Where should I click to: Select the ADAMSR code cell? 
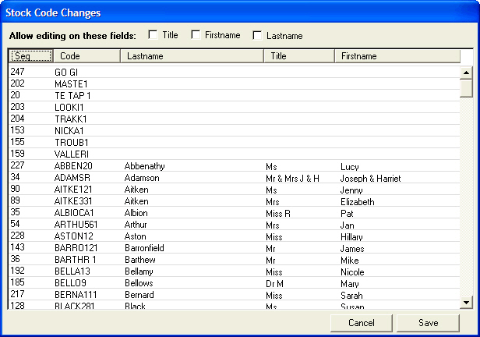(x=72, y=178)
